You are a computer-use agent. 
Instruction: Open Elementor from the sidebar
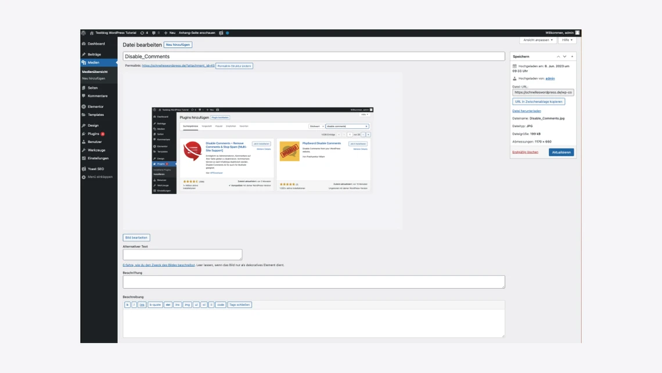(95, 107)
